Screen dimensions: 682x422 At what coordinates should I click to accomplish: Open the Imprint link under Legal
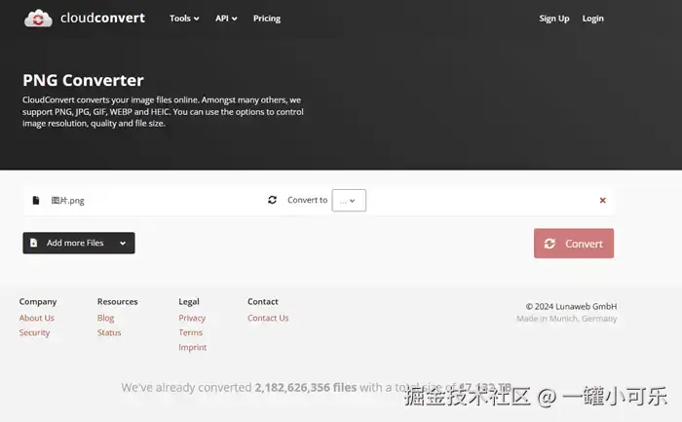[192, 348]
